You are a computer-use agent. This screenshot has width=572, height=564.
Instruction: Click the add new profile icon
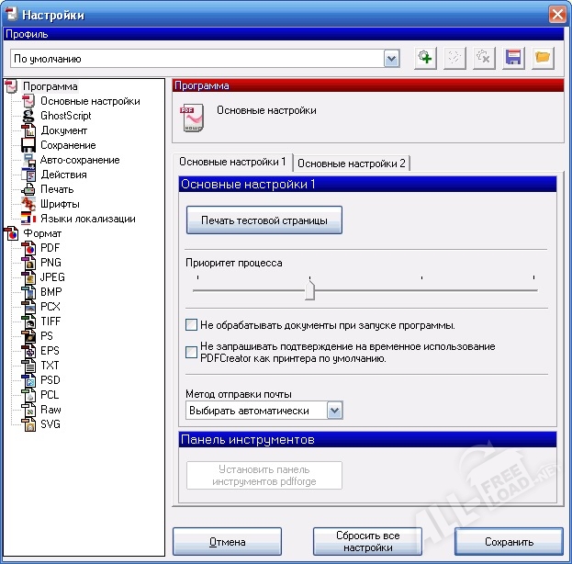tap(424, 58)
